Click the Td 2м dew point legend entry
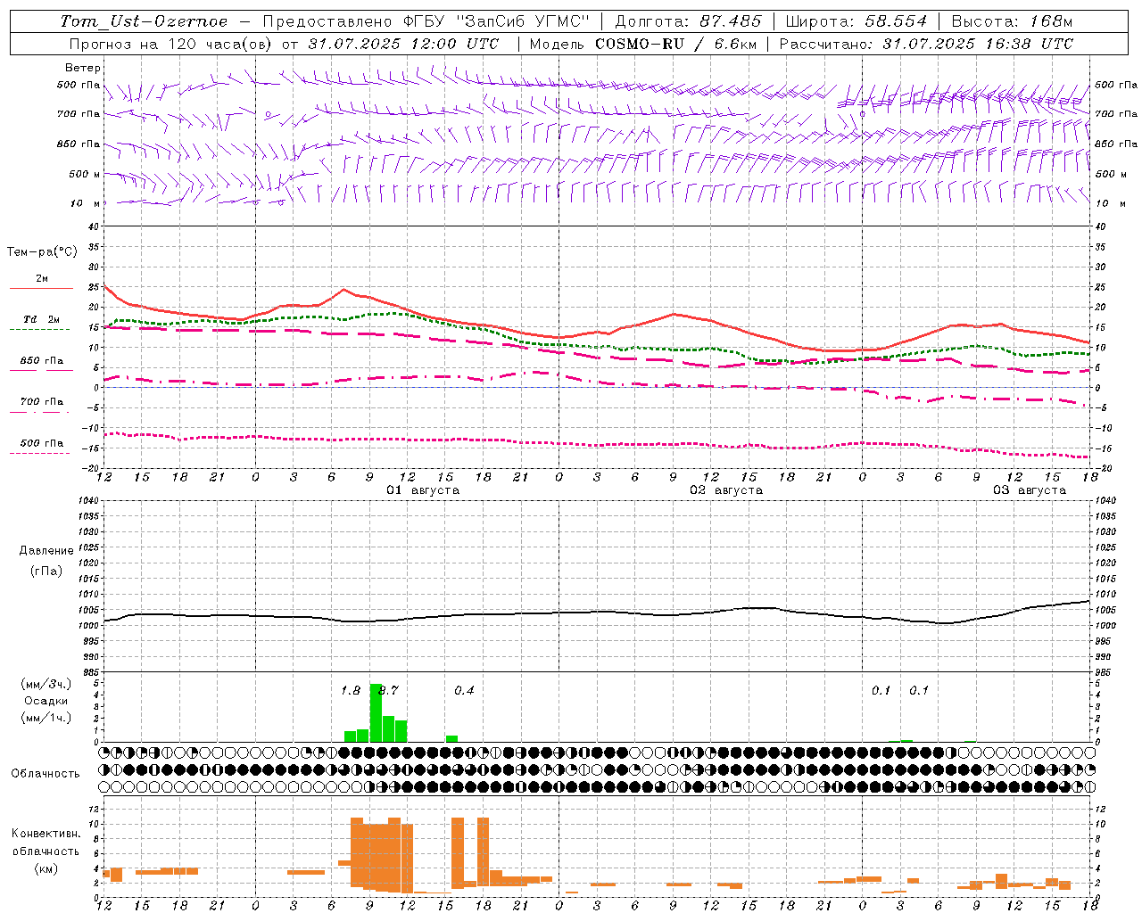 click(42, 319)
